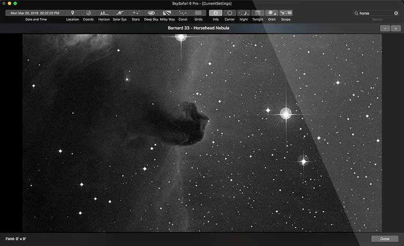
Task: Click the 'Barnard 33 - Horsehead Nebula' title
Action: pyautogui.click(x=198, y=28)
